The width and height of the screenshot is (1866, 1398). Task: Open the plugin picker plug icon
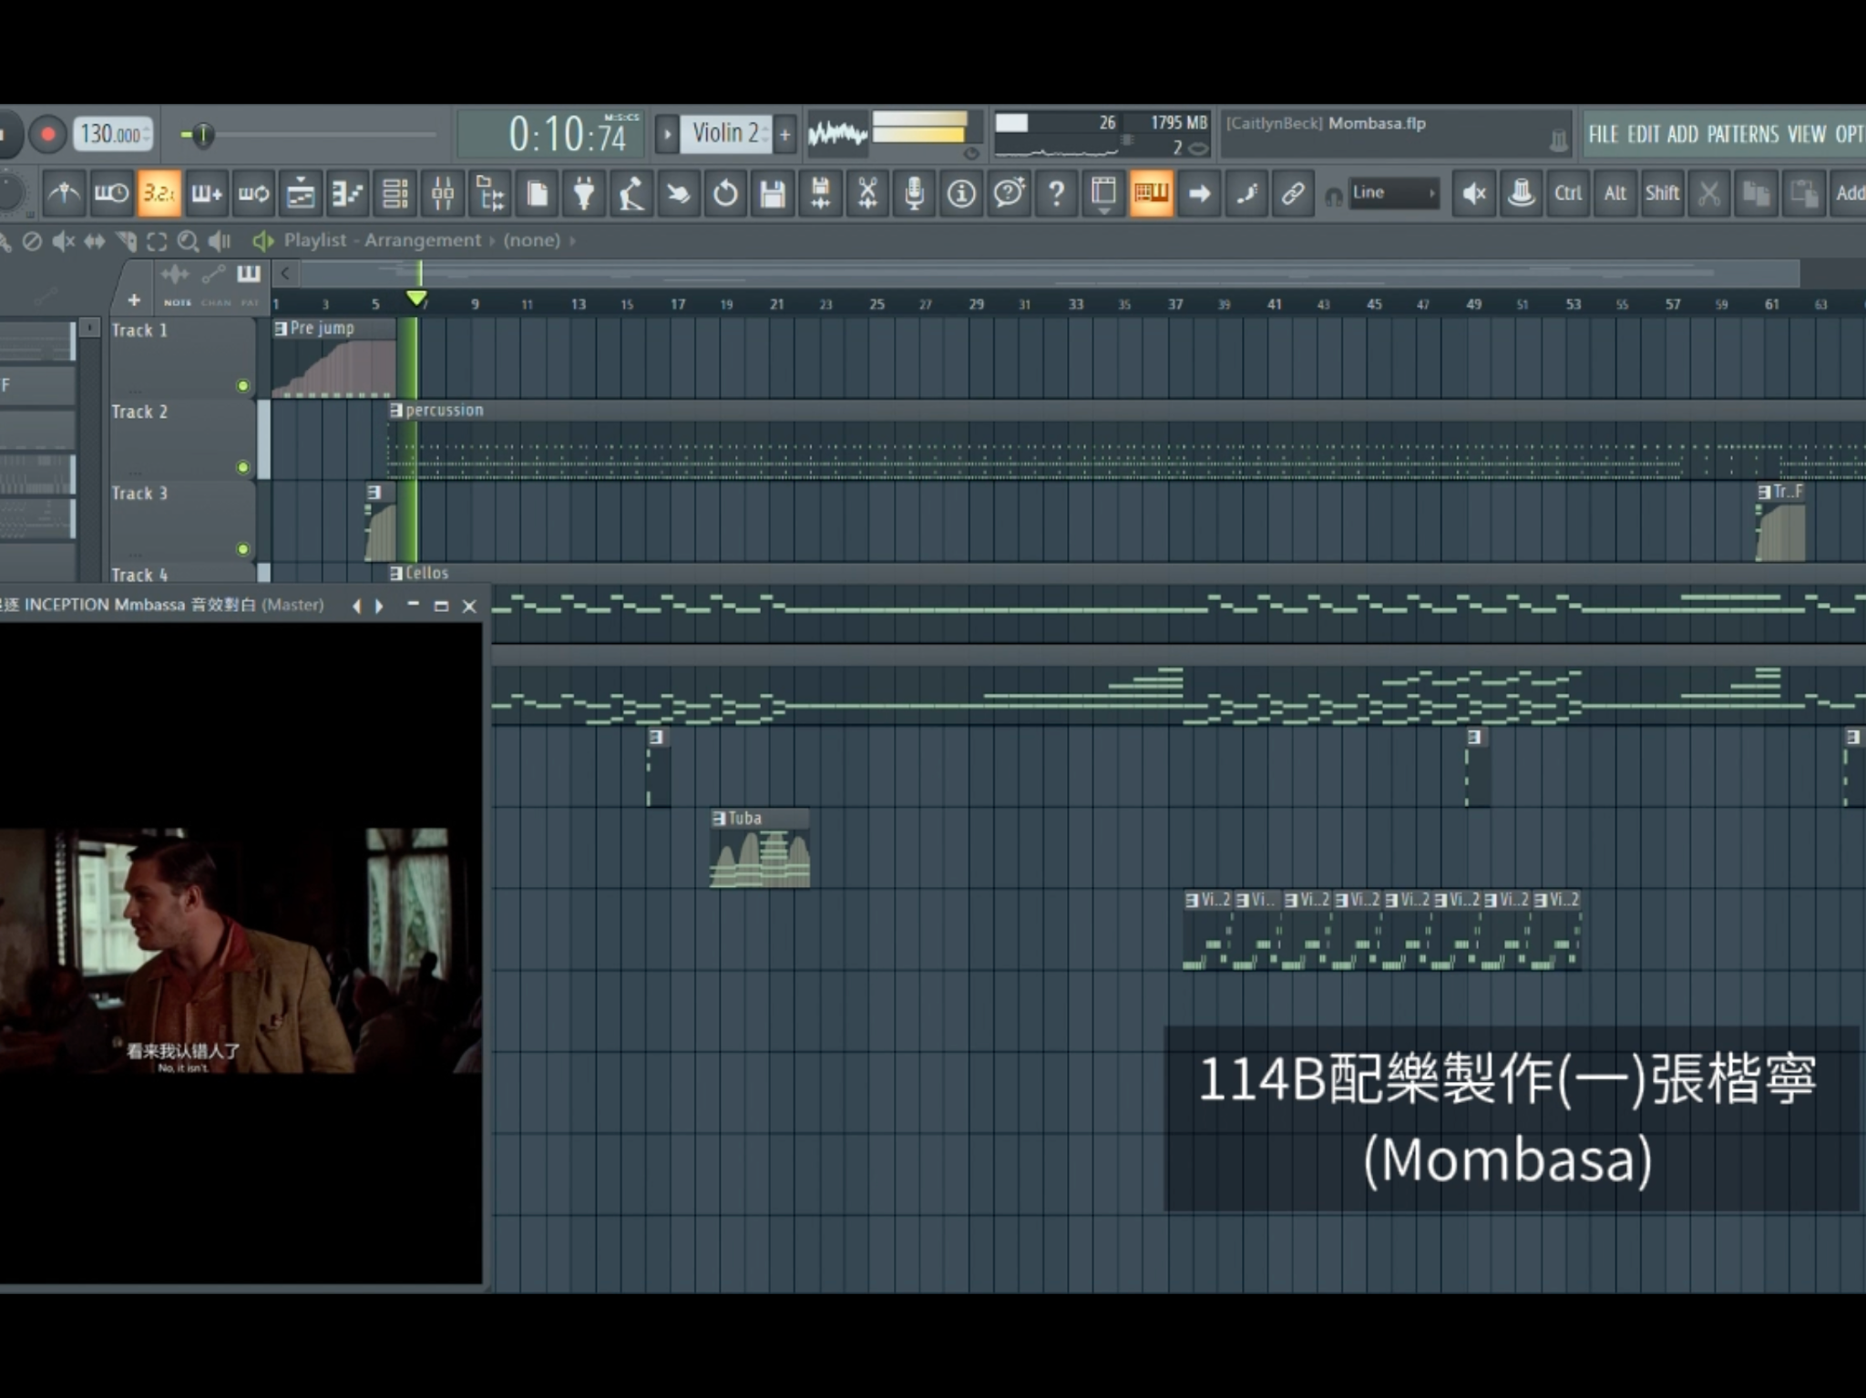(x=584, y=193)
